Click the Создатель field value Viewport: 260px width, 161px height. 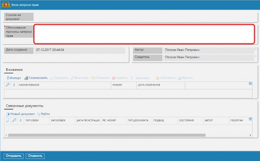(208, 58)
